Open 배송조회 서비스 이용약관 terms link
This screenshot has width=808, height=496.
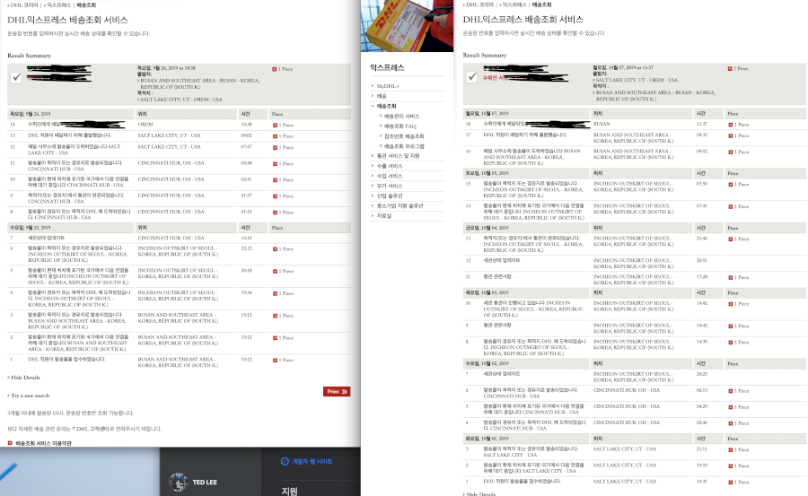tap(43, 443)
